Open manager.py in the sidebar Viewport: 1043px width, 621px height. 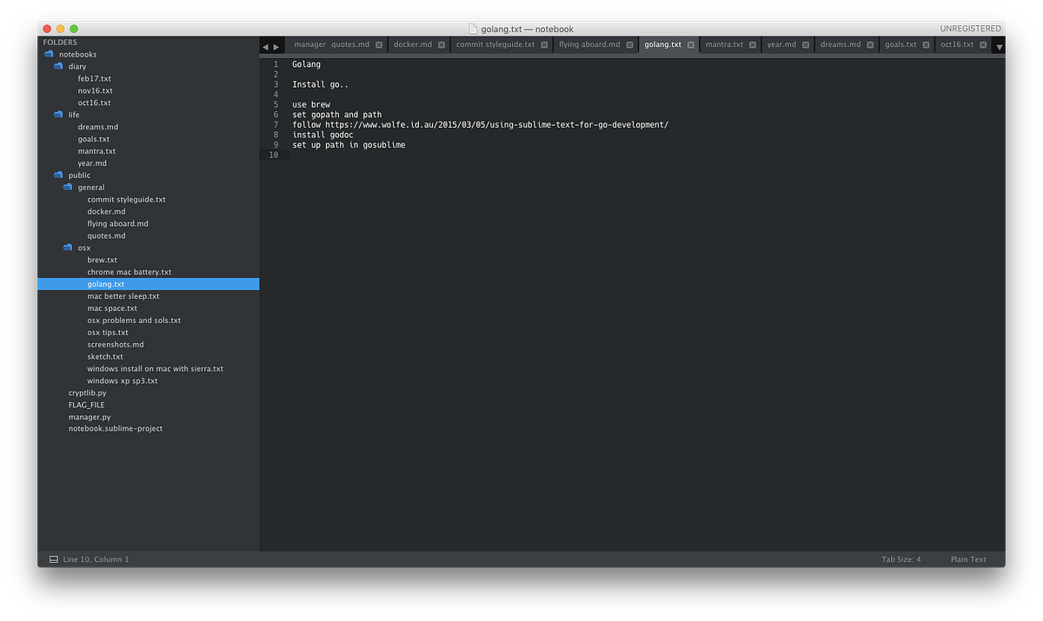(x=90, y=417)
